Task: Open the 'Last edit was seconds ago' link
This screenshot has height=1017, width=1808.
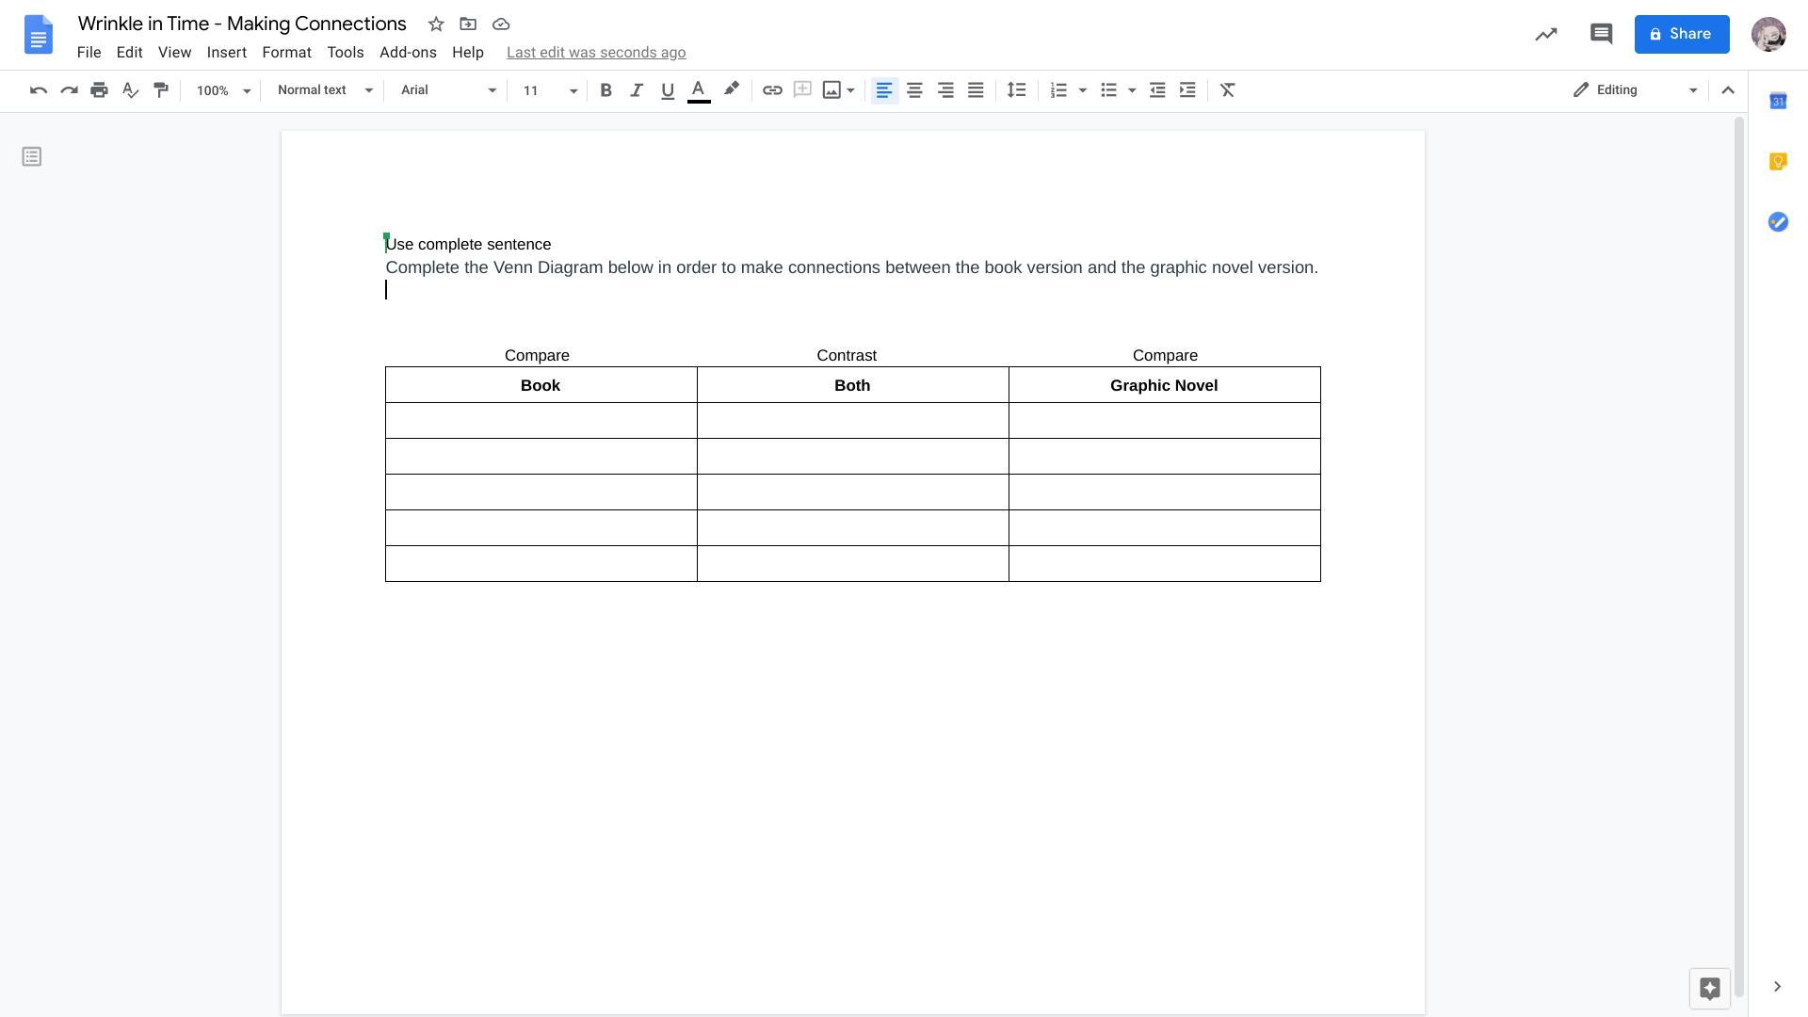Action: (x=596, y=53)
